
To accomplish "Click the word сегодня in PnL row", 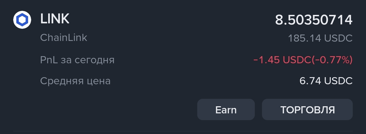I will click(95, 61).
